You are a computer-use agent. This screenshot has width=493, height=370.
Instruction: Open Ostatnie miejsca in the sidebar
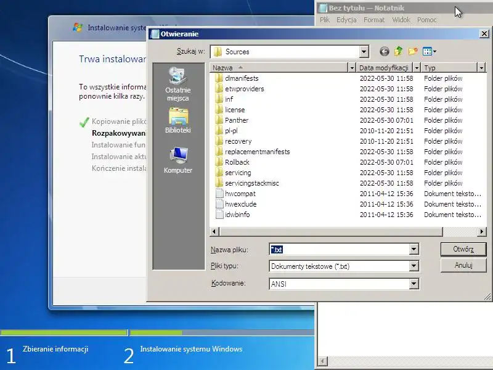click(x=178, y=84)
